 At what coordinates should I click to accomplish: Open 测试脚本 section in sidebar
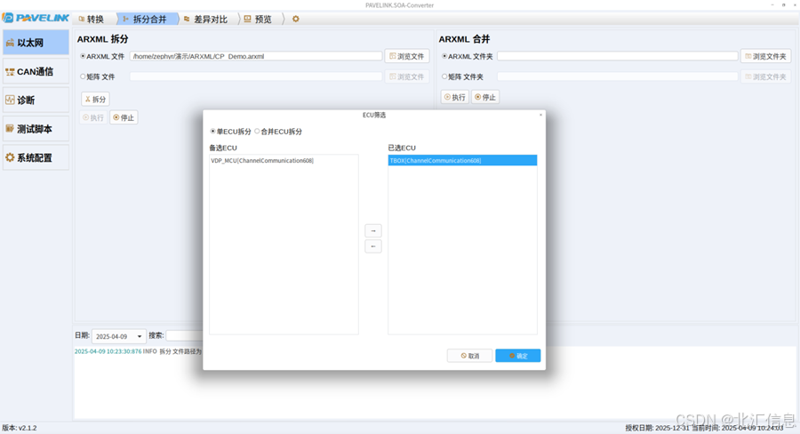click(x=36, y=129)
